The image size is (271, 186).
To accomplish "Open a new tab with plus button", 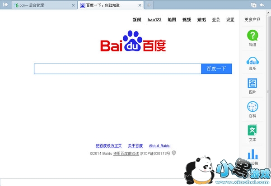I will click(149, 5).
